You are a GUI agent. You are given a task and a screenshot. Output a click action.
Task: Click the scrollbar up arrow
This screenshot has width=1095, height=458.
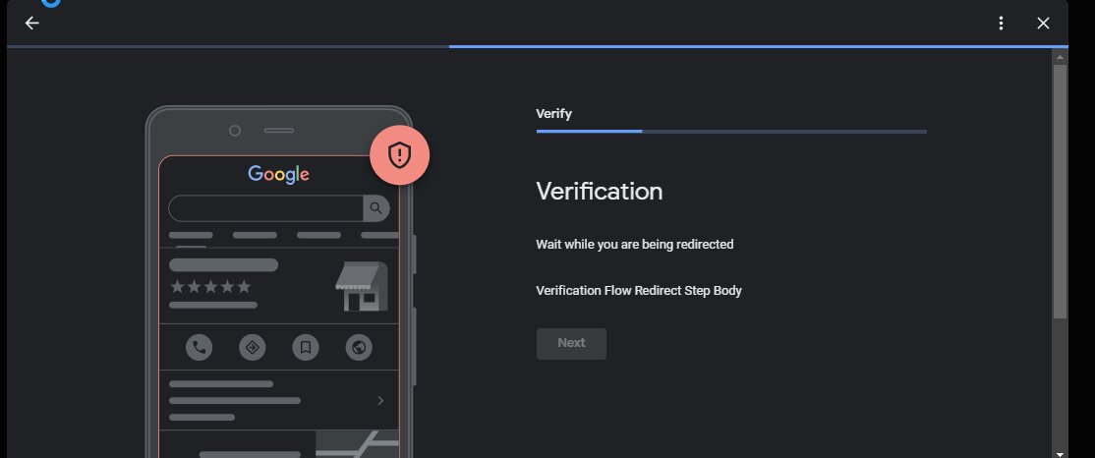coord(1060,57)
